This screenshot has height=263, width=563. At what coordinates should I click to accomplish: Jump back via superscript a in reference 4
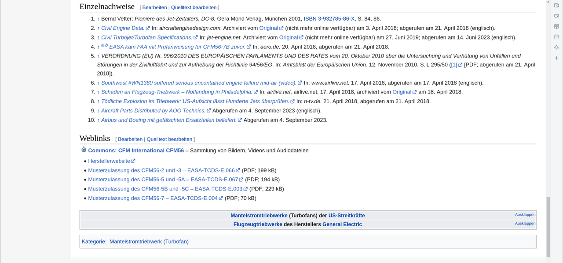(102, 45)
